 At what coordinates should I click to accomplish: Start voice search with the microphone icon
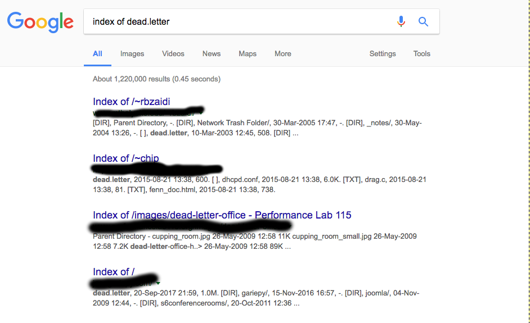[x=401, y=22]
